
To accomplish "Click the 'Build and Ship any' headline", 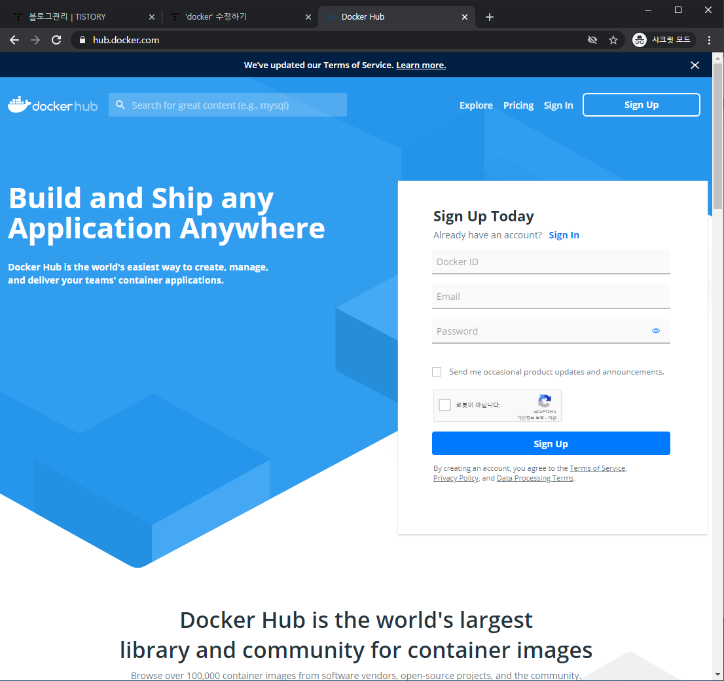I will point(141,198).
